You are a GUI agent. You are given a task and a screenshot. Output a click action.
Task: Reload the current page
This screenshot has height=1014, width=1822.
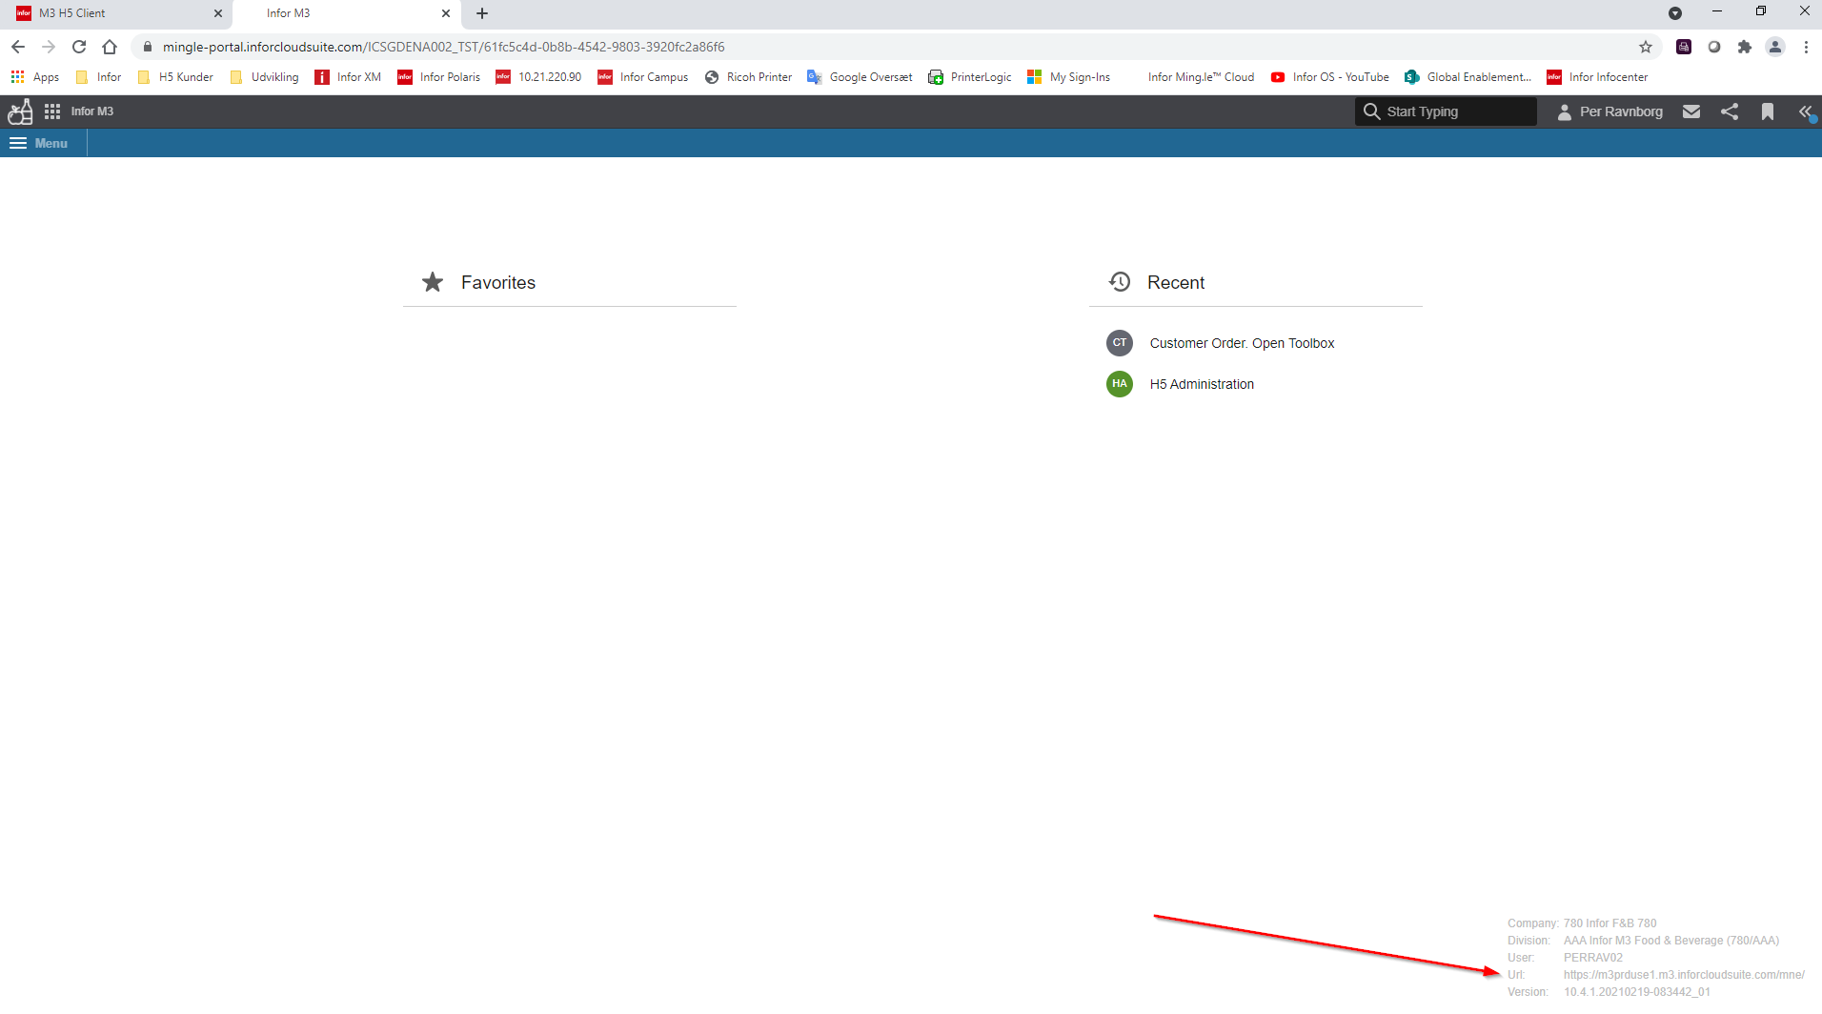coord(79,47)
